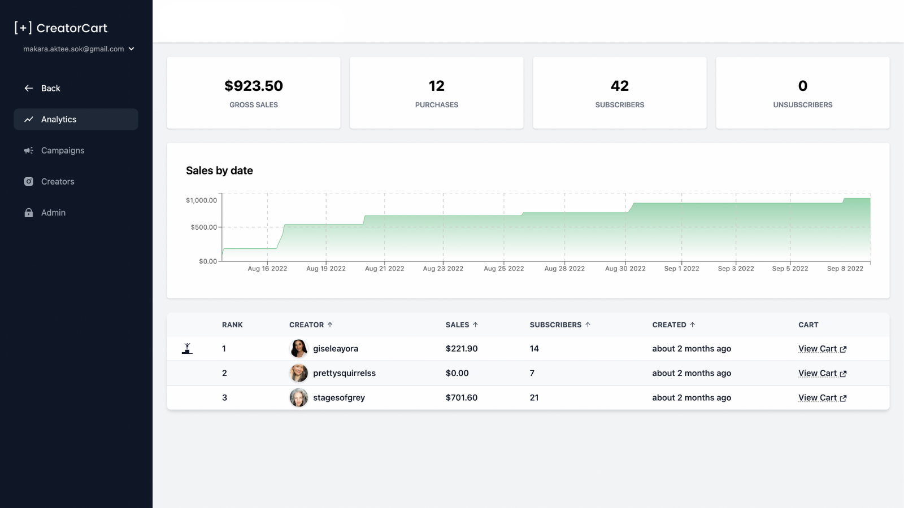The height and width of the screenshot is (508, 904).
Task: Sort by Creator column arrow
Action: click(x=330, y=325)
